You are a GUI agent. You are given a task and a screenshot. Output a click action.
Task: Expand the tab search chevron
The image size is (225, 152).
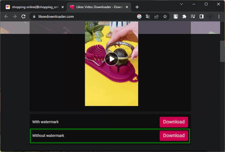point(182,4)
